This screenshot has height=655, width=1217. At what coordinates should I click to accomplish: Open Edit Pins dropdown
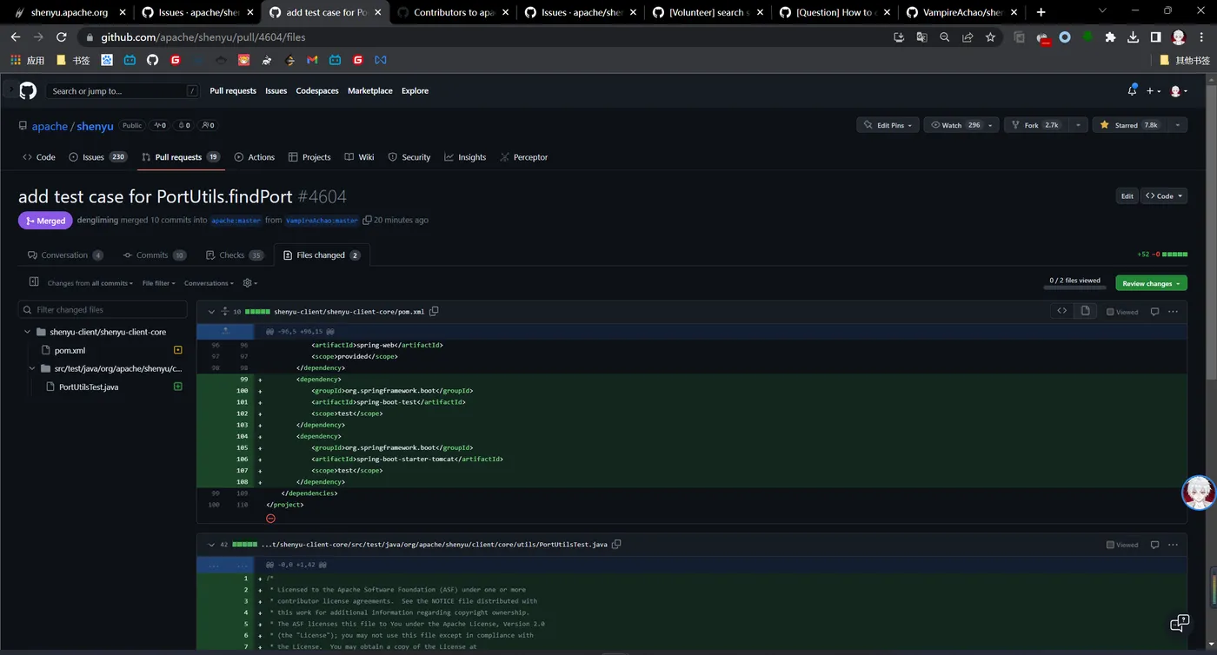pos(888,125)
